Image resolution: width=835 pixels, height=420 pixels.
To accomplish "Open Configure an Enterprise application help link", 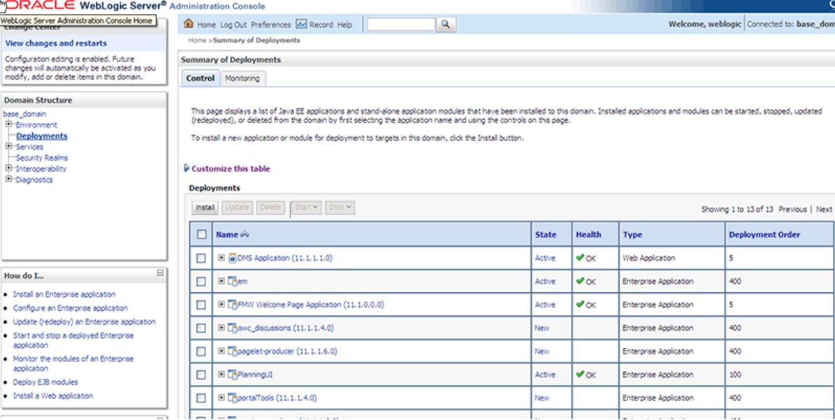I will (x=71, y=308).
